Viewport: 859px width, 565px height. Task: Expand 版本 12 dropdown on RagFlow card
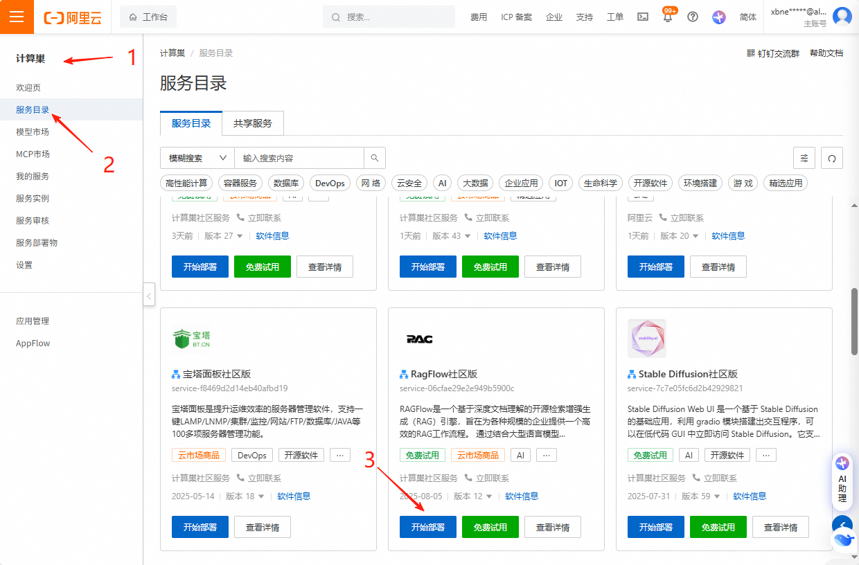(473, 496)
